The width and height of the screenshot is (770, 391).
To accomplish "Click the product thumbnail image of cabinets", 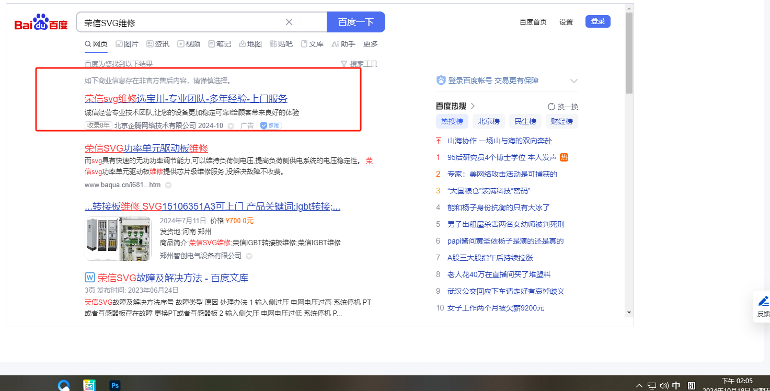I will tap(118, 239).
